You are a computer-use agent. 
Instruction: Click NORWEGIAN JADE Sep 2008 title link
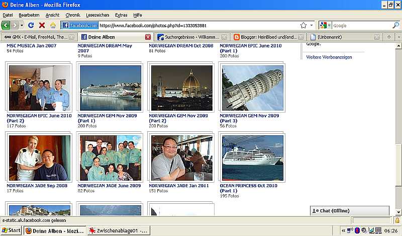point(37,186)
